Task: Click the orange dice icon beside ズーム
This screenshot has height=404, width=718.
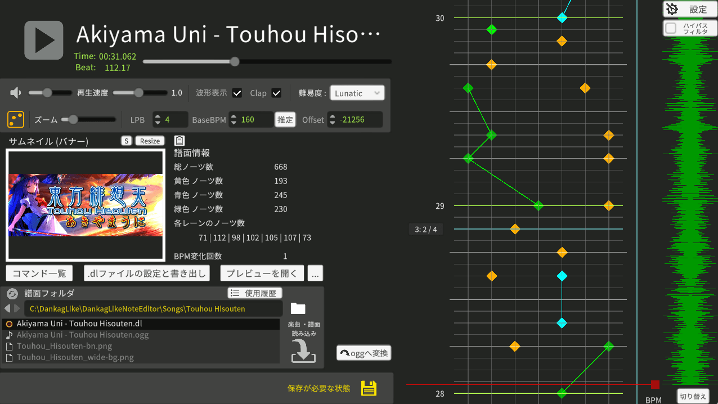Action: (16, 119)
